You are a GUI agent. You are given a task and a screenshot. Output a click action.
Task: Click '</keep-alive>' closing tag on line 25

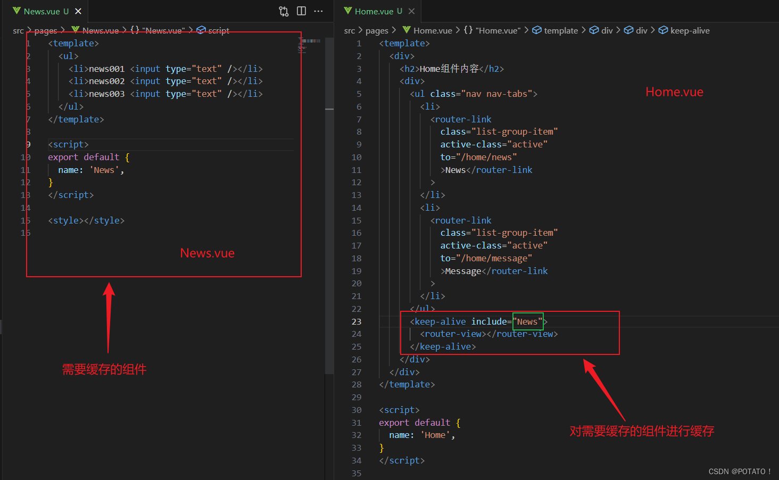[443, 347]
